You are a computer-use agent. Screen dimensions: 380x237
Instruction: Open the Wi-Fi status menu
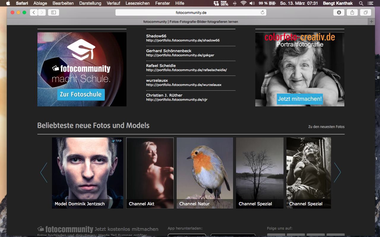[x=243, y=3]
